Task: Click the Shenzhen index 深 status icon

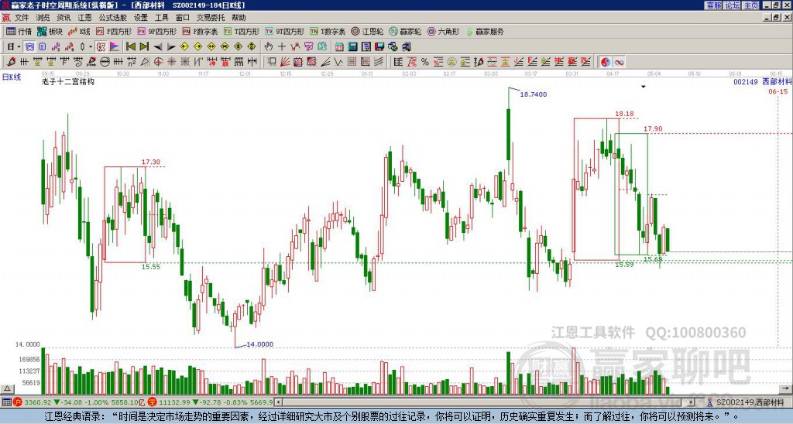Action: (x=153, y=402)
